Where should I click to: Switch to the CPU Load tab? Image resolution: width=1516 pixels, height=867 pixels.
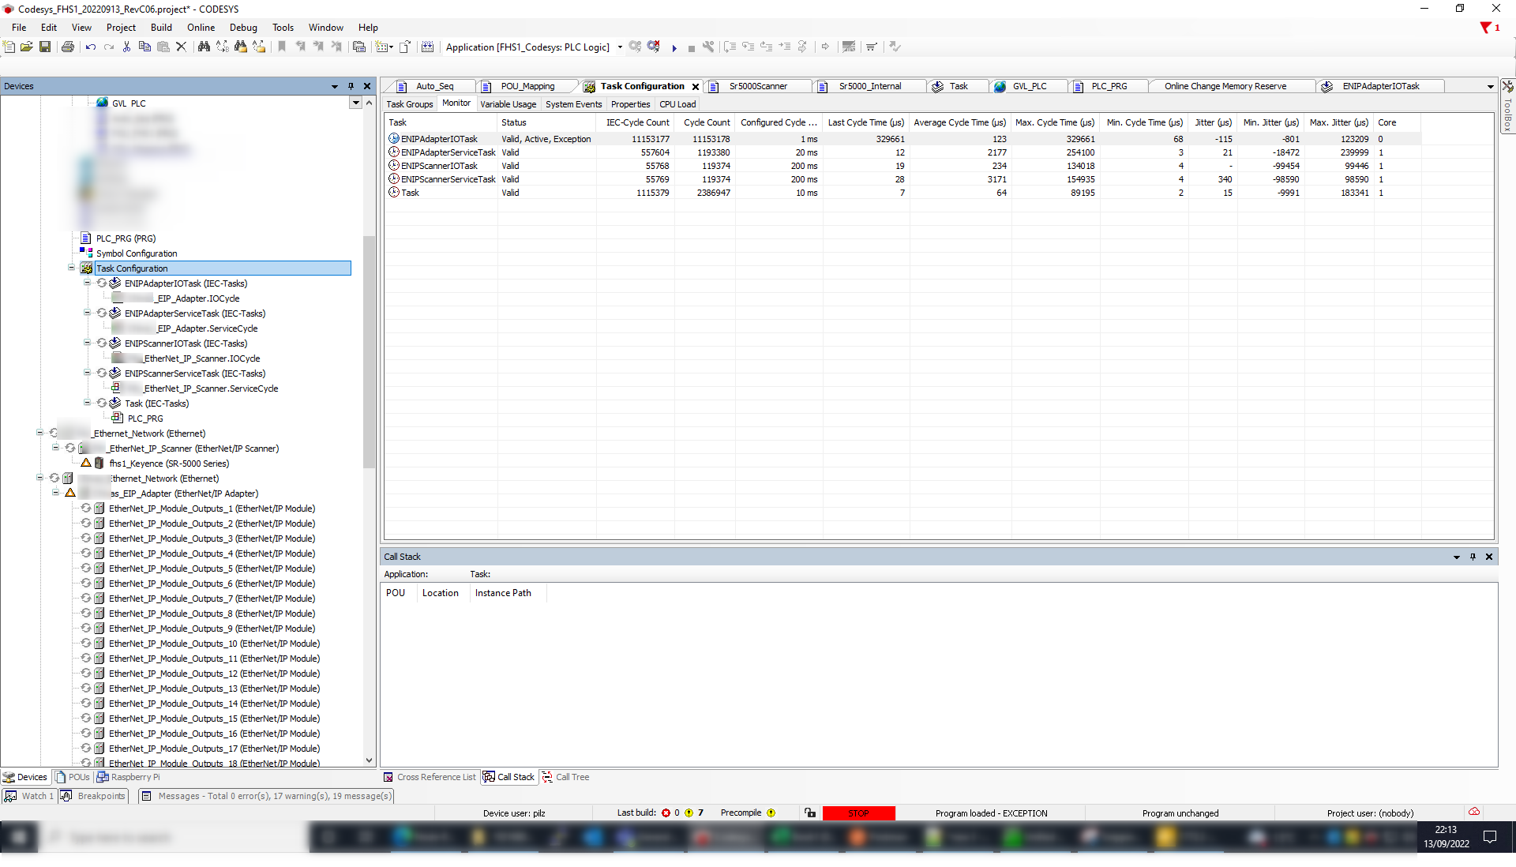(x=676, y=104)
